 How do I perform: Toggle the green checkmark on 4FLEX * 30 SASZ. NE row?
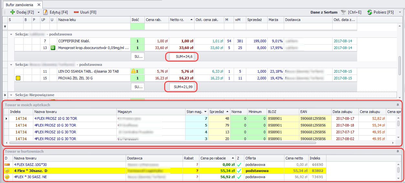(x=239, y=177)
